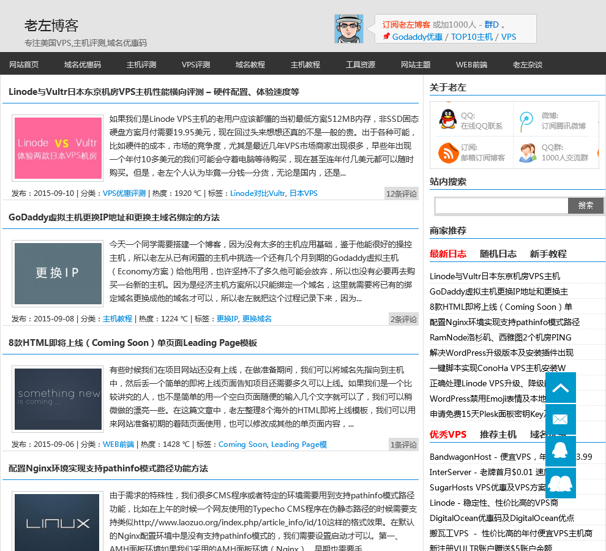Open the 域名优惠码 navigation item

coord(83,64)
